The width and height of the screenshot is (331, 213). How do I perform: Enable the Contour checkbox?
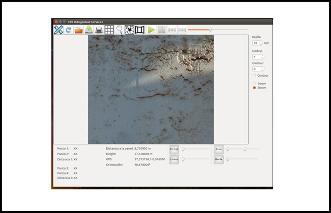click(x=254, y=75)
